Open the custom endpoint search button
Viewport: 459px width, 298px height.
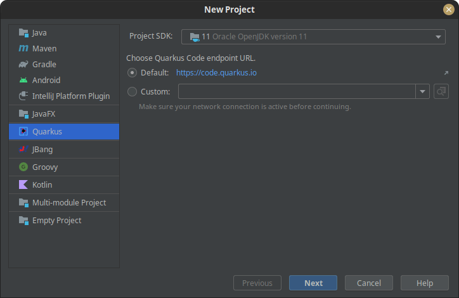[x=441, y=91]
